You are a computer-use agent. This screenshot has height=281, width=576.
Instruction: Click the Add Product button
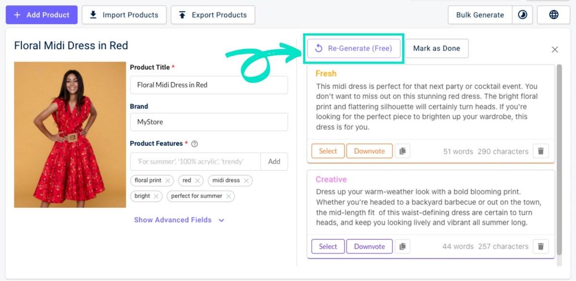pyautogui.click(x=41, y=15)
